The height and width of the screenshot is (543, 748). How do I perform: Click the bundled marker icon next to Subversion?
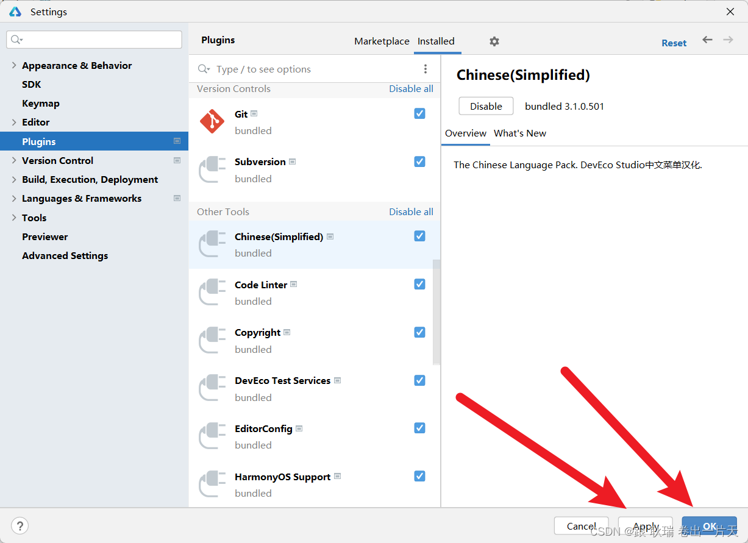pos(292,161)
